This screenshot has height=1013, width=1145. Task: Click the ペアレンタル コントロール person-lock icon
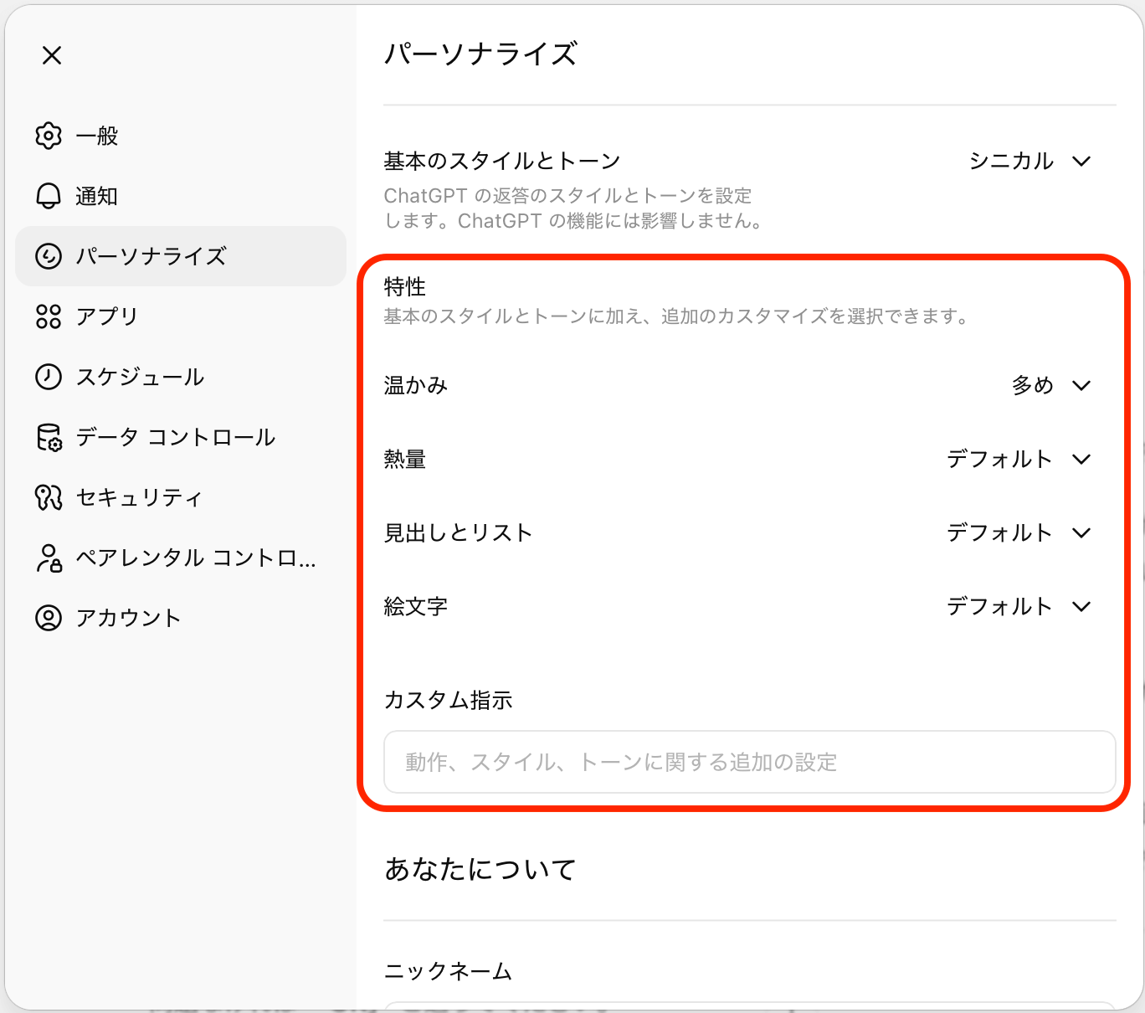[49, 558]
